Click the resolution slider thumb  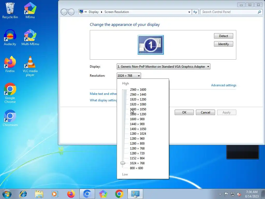123,163
